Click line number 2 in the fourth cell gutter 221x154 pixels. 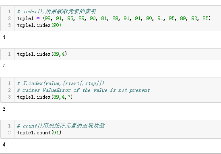click(9, 133)
